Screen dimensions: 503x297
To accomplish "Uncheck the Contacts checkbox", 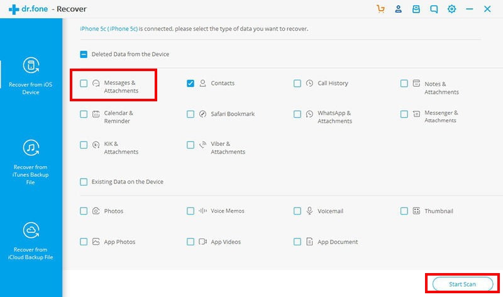I will pyautogui.click(x=191, y=84).
